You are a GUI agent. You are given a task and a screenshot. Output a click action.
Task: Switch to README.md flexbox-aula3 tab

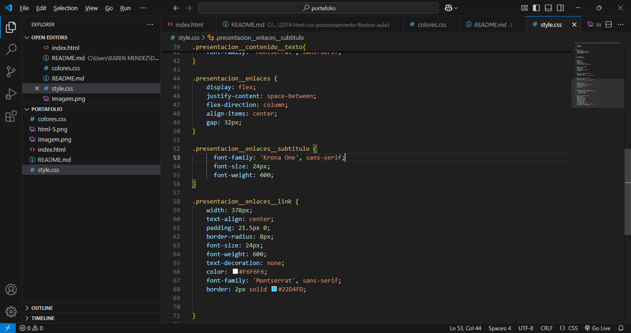pyautogui.click(x=309, y=25)
